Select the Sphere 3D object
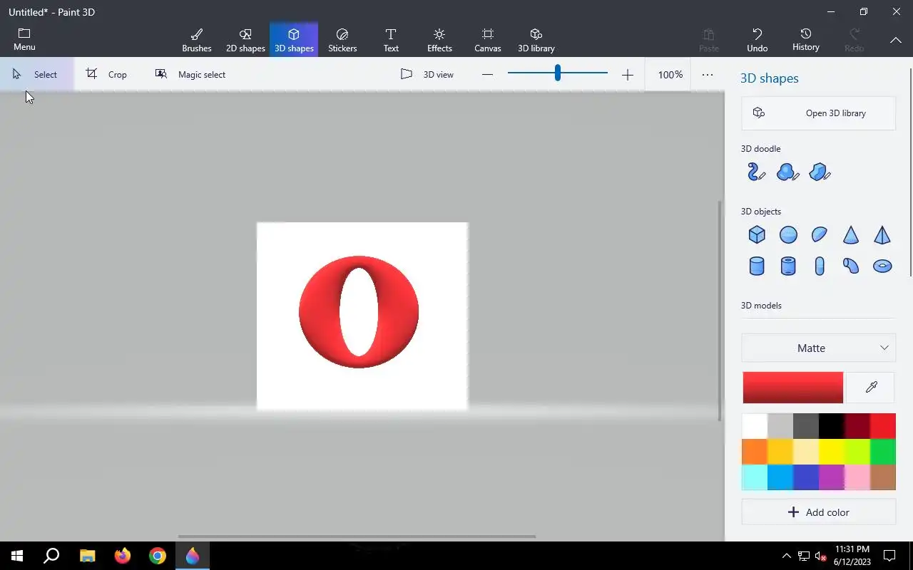913x570 pixels. pyautogui.click(x=788, y=234)
